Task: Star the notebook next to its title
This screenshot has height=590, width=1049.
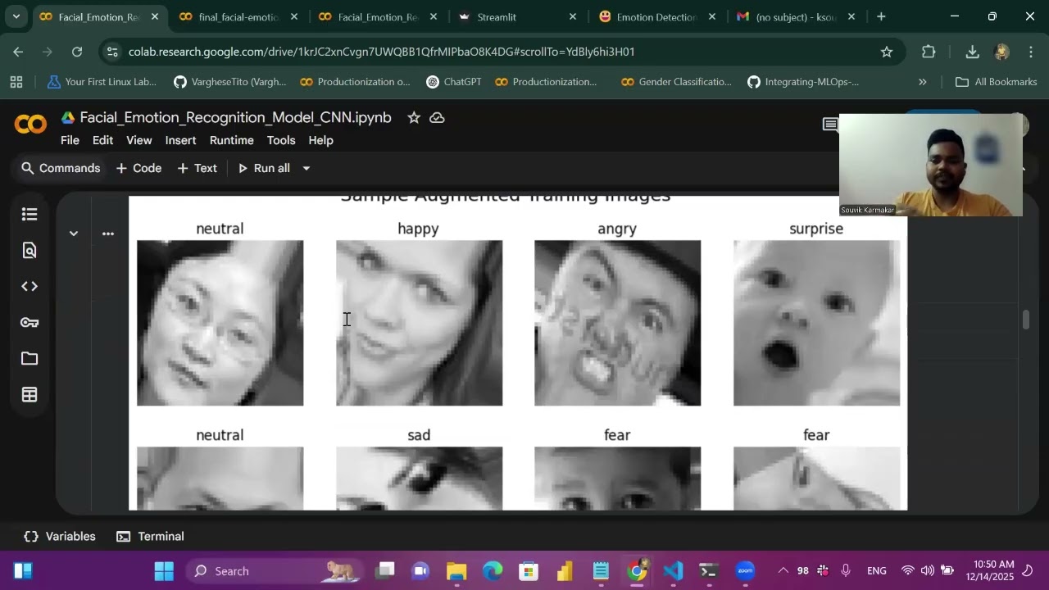Action: pyautogui.click(x=414, y=118)
